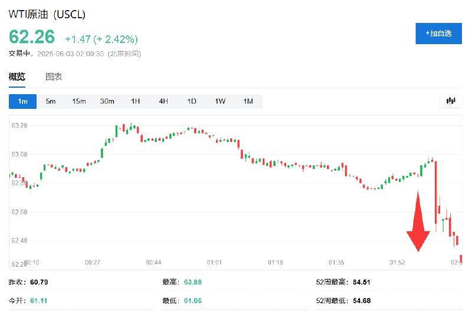Click 最高 value 63.88
This screenshot has width=472, height=319.
[193, 282]
